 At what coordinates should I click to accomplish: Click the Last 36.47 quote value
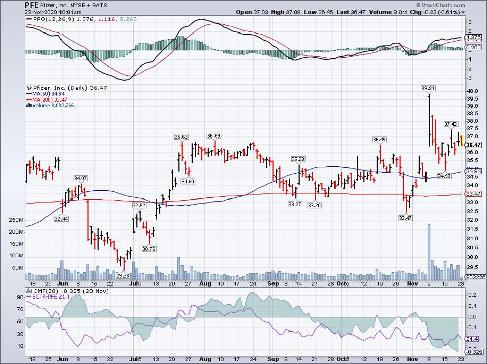(351, 12)
